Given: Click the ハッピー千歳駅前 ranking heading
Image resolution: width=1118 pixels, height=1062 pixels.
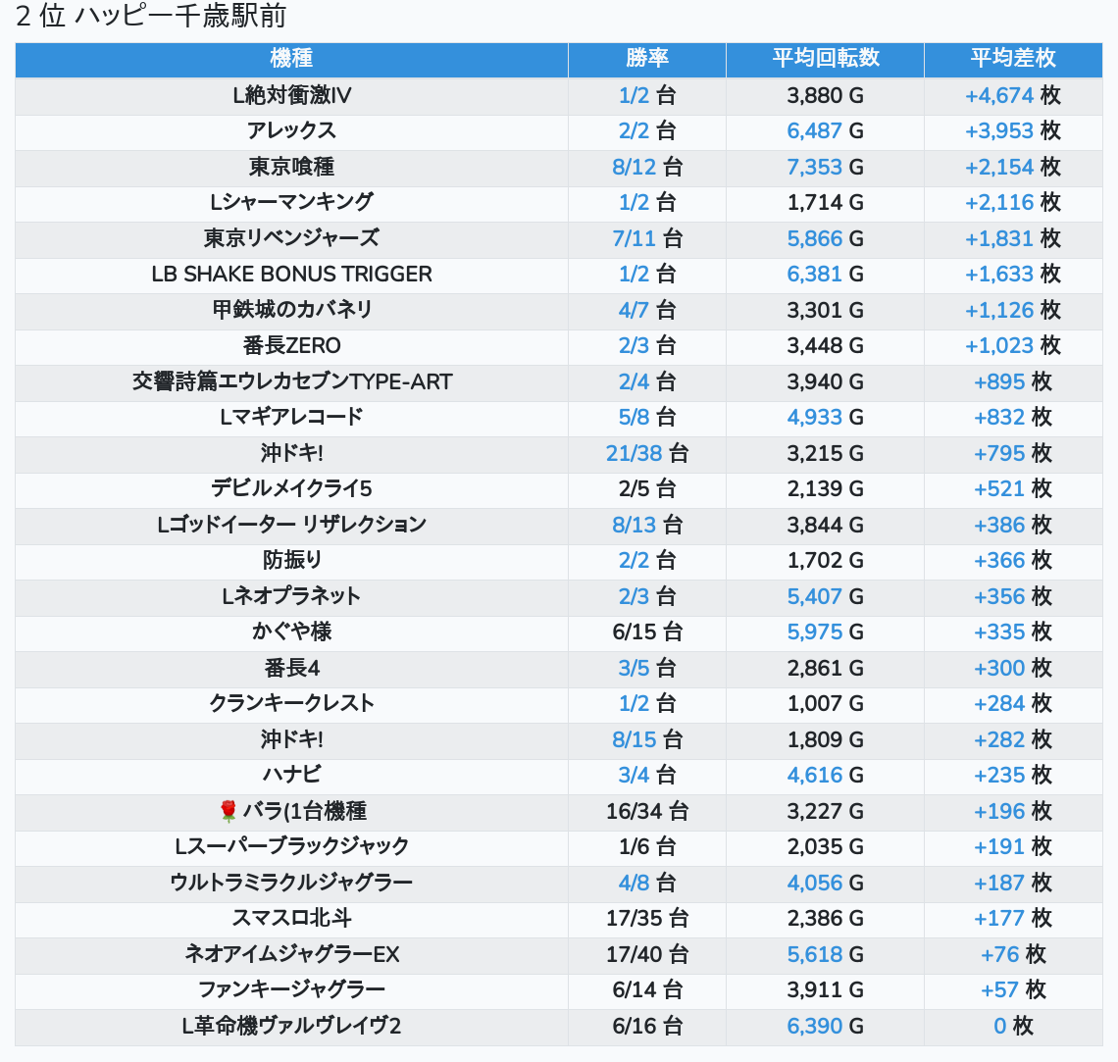Looking at the screenshot, I should [x=151, y=17].
